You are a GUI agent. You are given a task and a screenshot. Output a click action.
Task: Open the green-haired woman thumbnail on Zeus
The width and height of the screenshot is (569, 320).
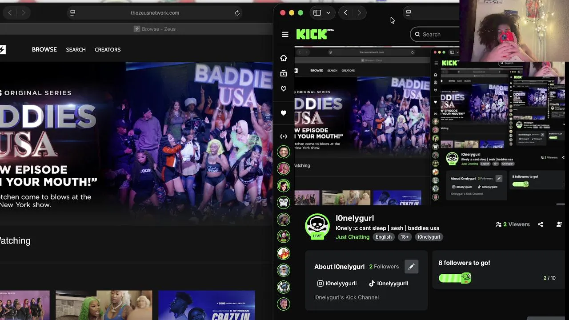(104, 305)
